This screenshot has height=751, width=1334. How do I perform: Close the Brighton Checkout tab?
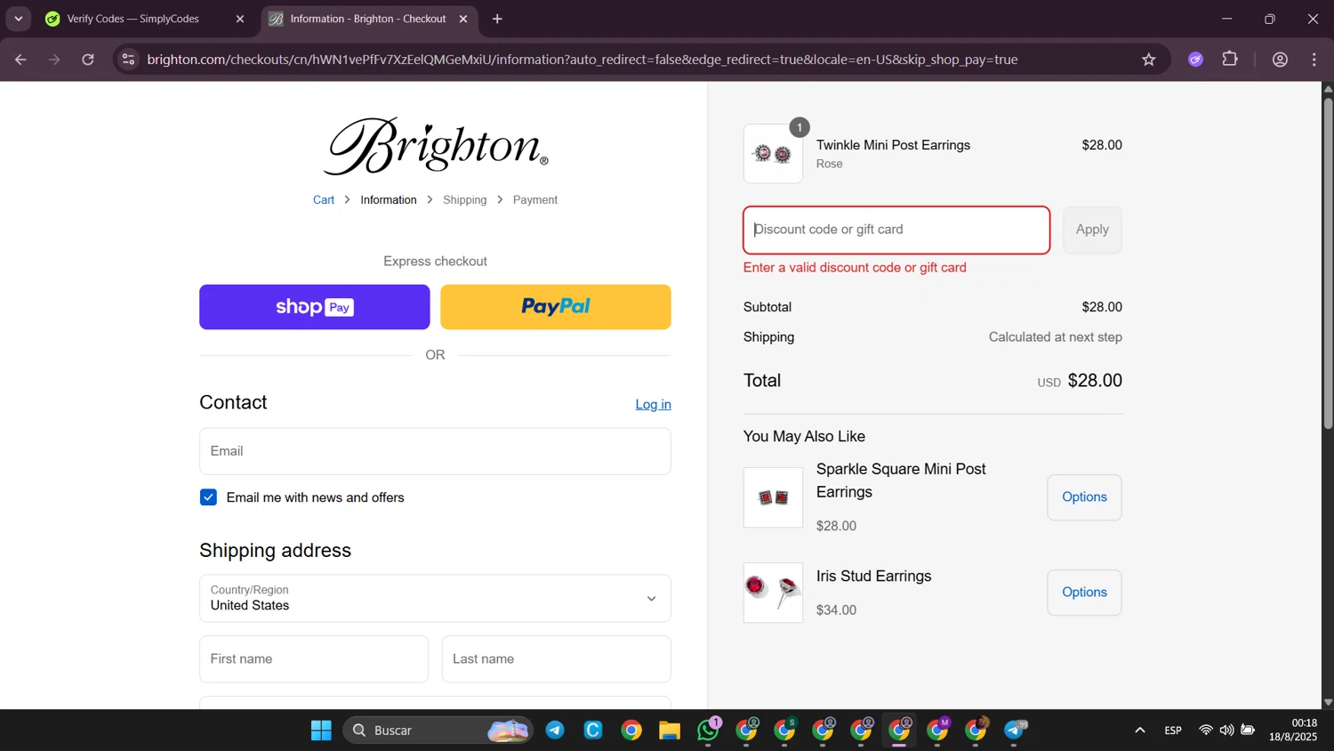[463, 19]
